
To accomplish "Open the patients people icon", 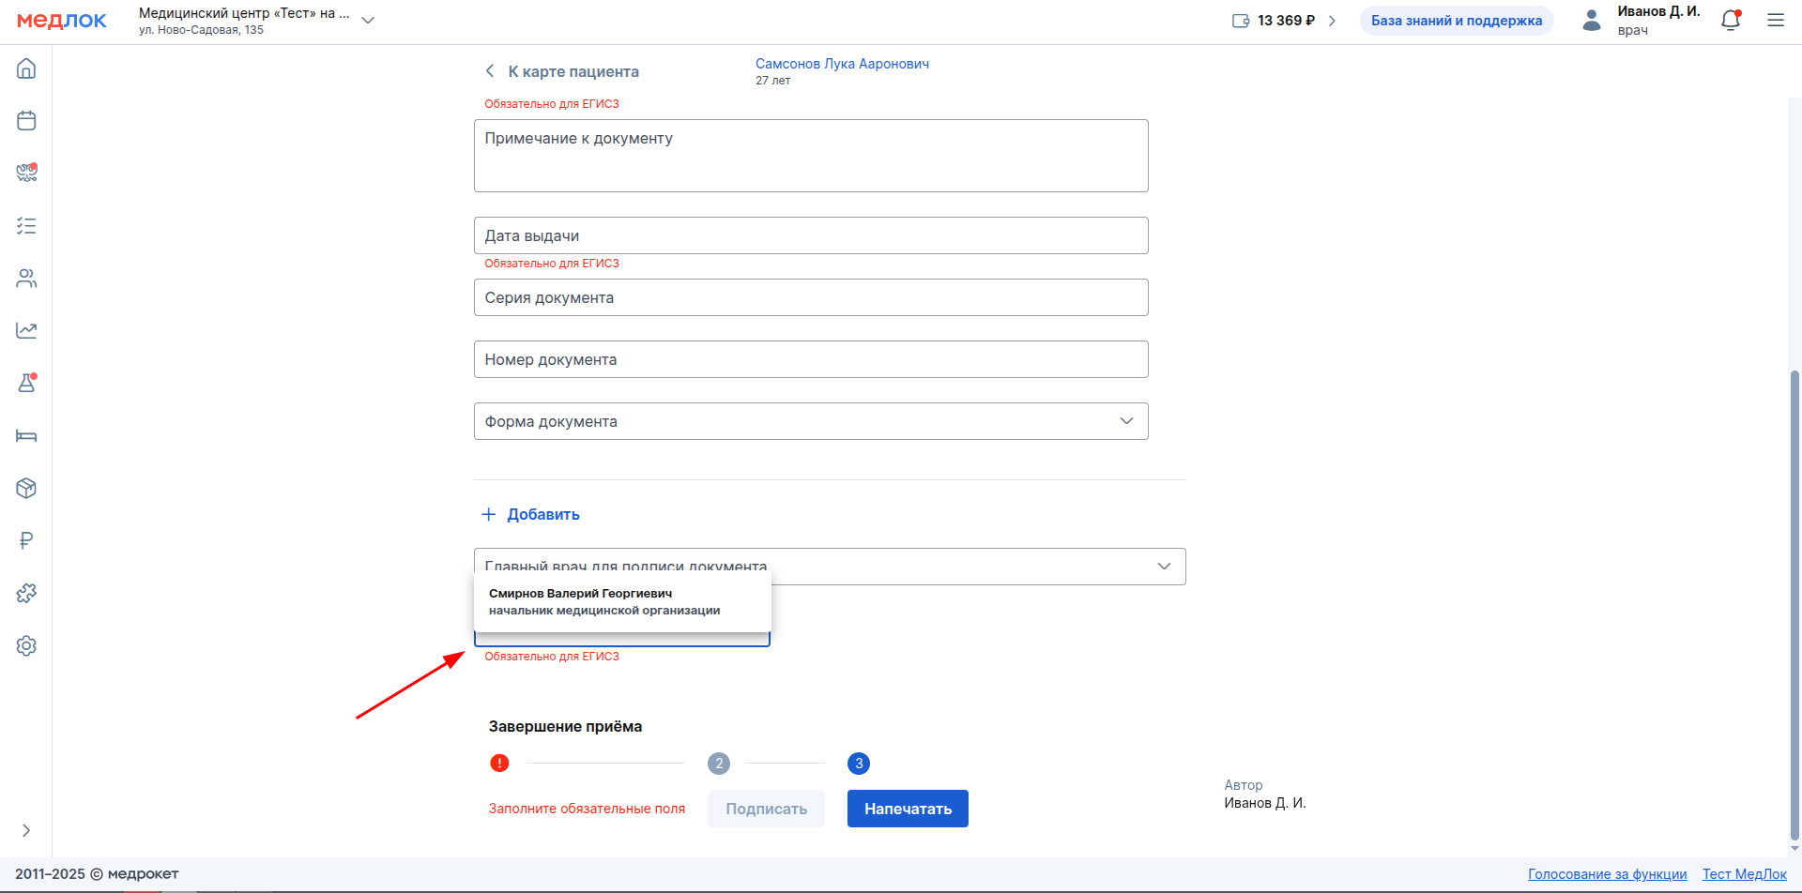I will [x=26, y=279].
